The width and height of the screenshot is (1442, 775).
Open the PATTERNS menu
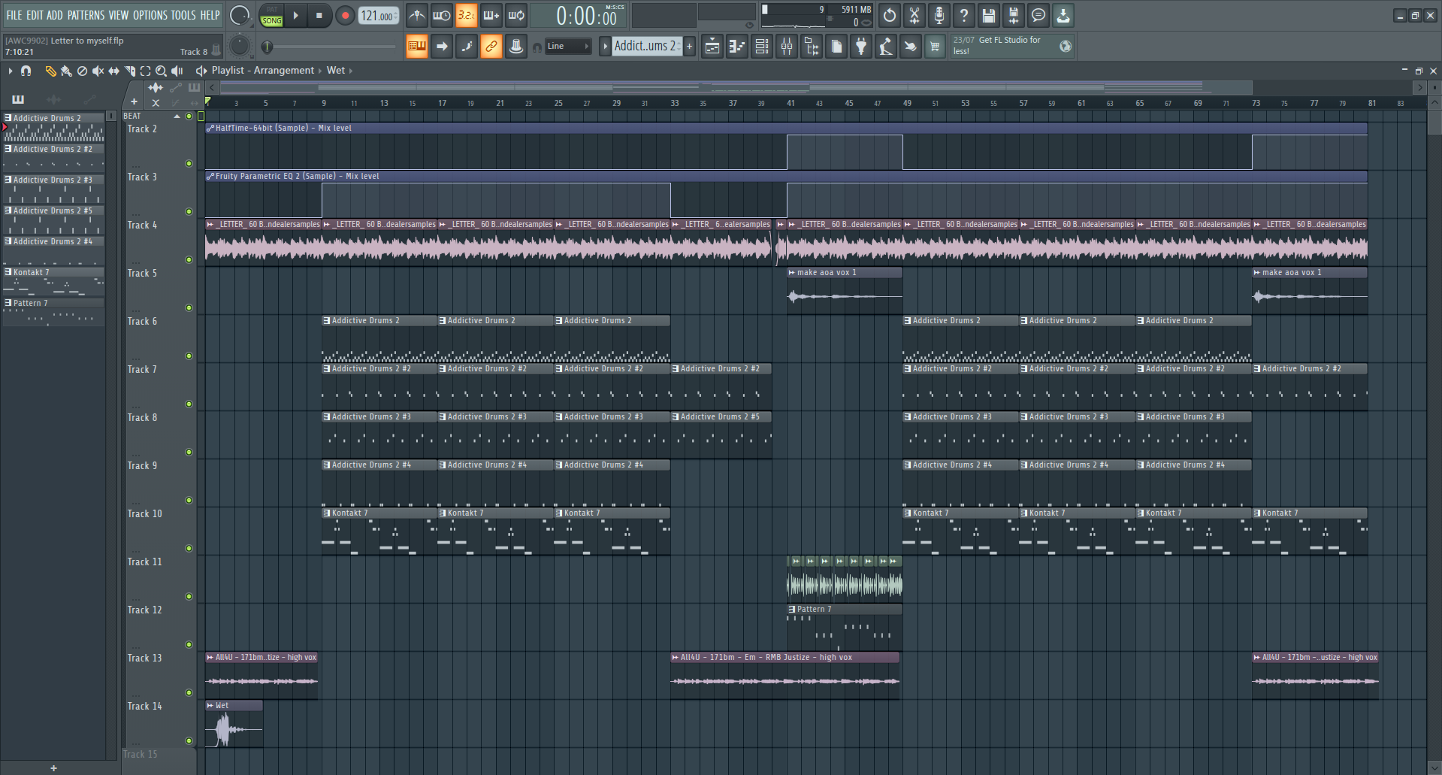tap(86, 15)
